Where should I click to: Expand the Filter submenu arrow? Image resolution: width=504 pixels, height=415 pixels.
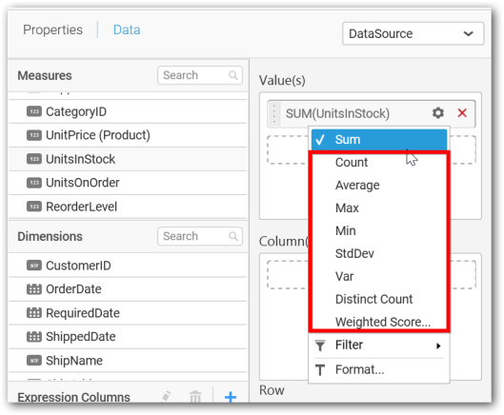pos(438,346)
